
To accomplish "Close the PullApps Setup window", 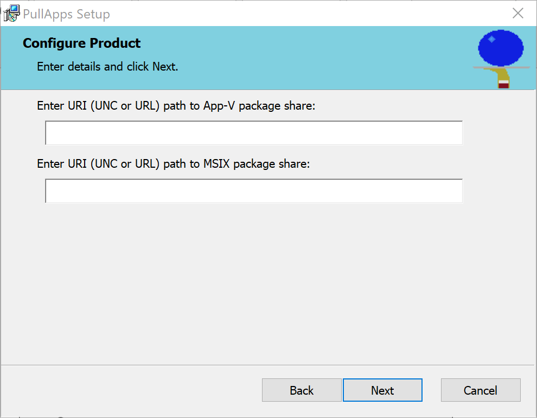I will 518,14.
